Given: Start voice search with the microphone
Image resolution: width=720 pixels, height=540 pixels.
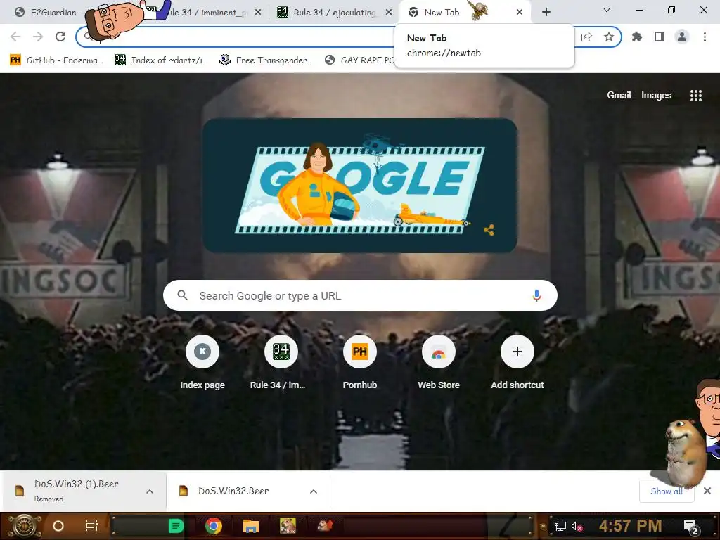Looking at the screenshot, I should tap(536, 295).
